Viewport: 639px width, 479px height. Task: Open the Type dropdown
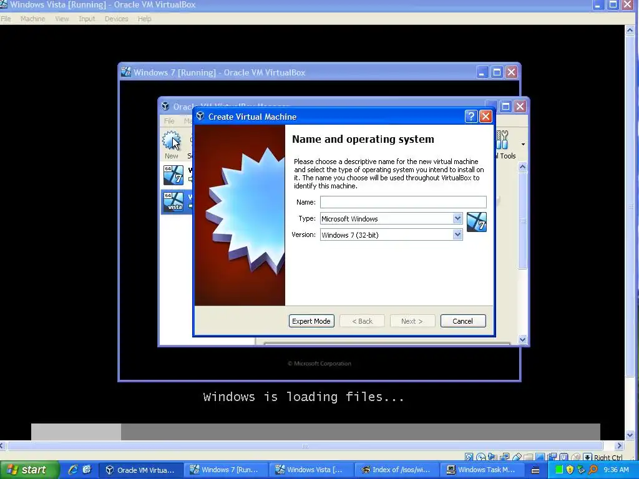(457, 218)
